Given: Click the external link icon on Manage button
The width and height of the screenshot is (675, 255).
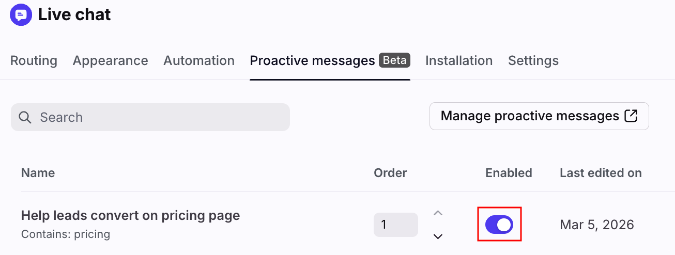Looking at the screenshot, I should (x=631, y=116).
